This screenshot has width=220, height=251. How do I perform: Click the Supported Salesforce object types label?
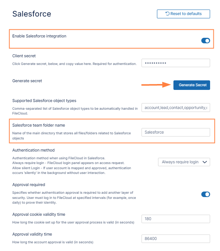point(44,101)
